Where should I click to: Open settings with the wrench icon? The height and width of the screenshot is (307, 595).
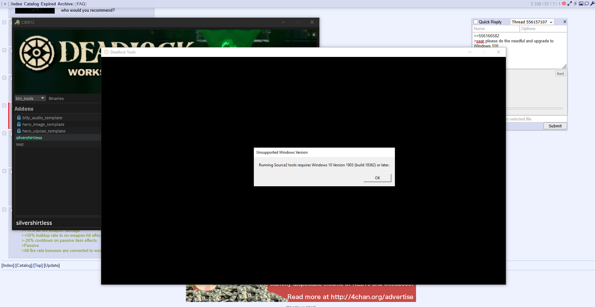(x=592, y=4)
